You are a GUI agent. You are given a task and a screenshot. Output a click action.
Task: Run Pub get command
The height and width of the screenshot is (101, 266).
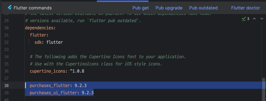click(141, 8)
